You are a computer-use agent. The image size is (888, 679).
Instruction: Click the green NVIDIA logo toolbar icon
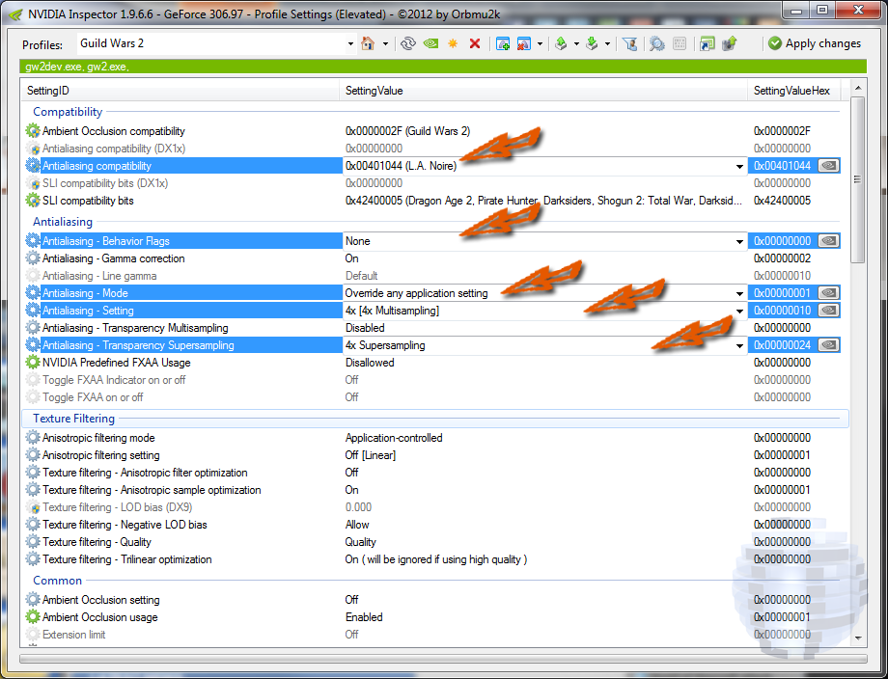(431, 43)
